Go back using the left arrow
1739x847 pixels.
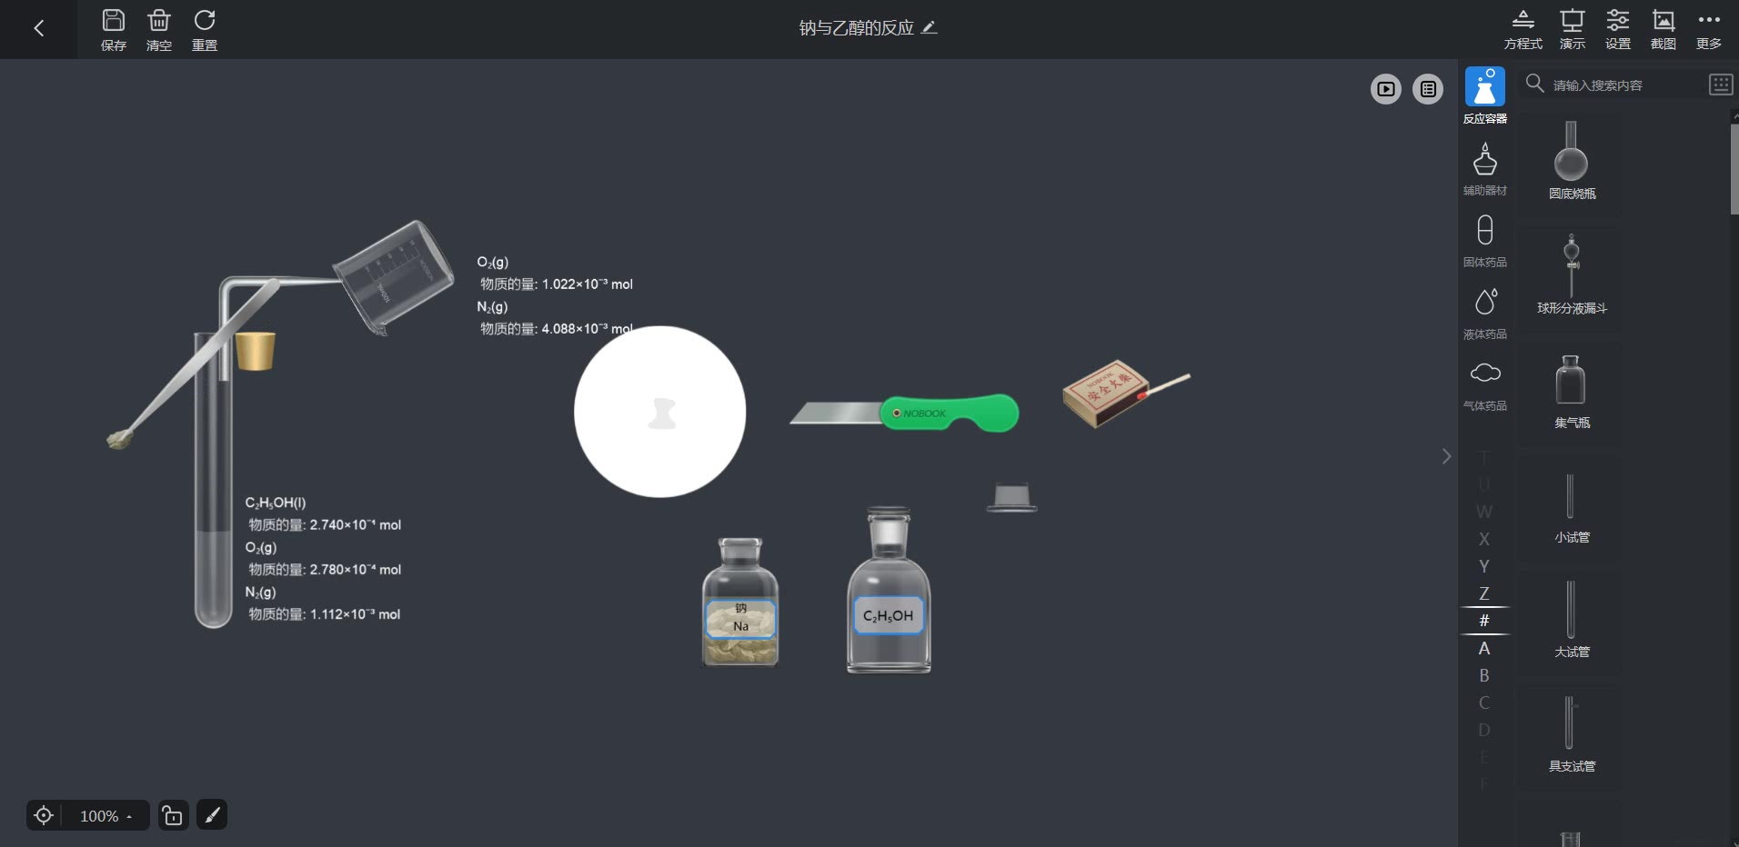pyautogui.click(x=38, y=28)
